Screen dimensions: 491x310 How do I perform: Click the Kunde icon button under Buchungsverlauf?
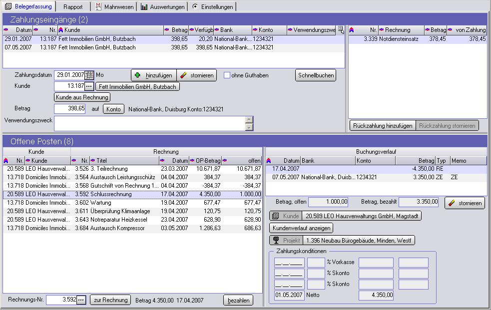coord(285,216)
